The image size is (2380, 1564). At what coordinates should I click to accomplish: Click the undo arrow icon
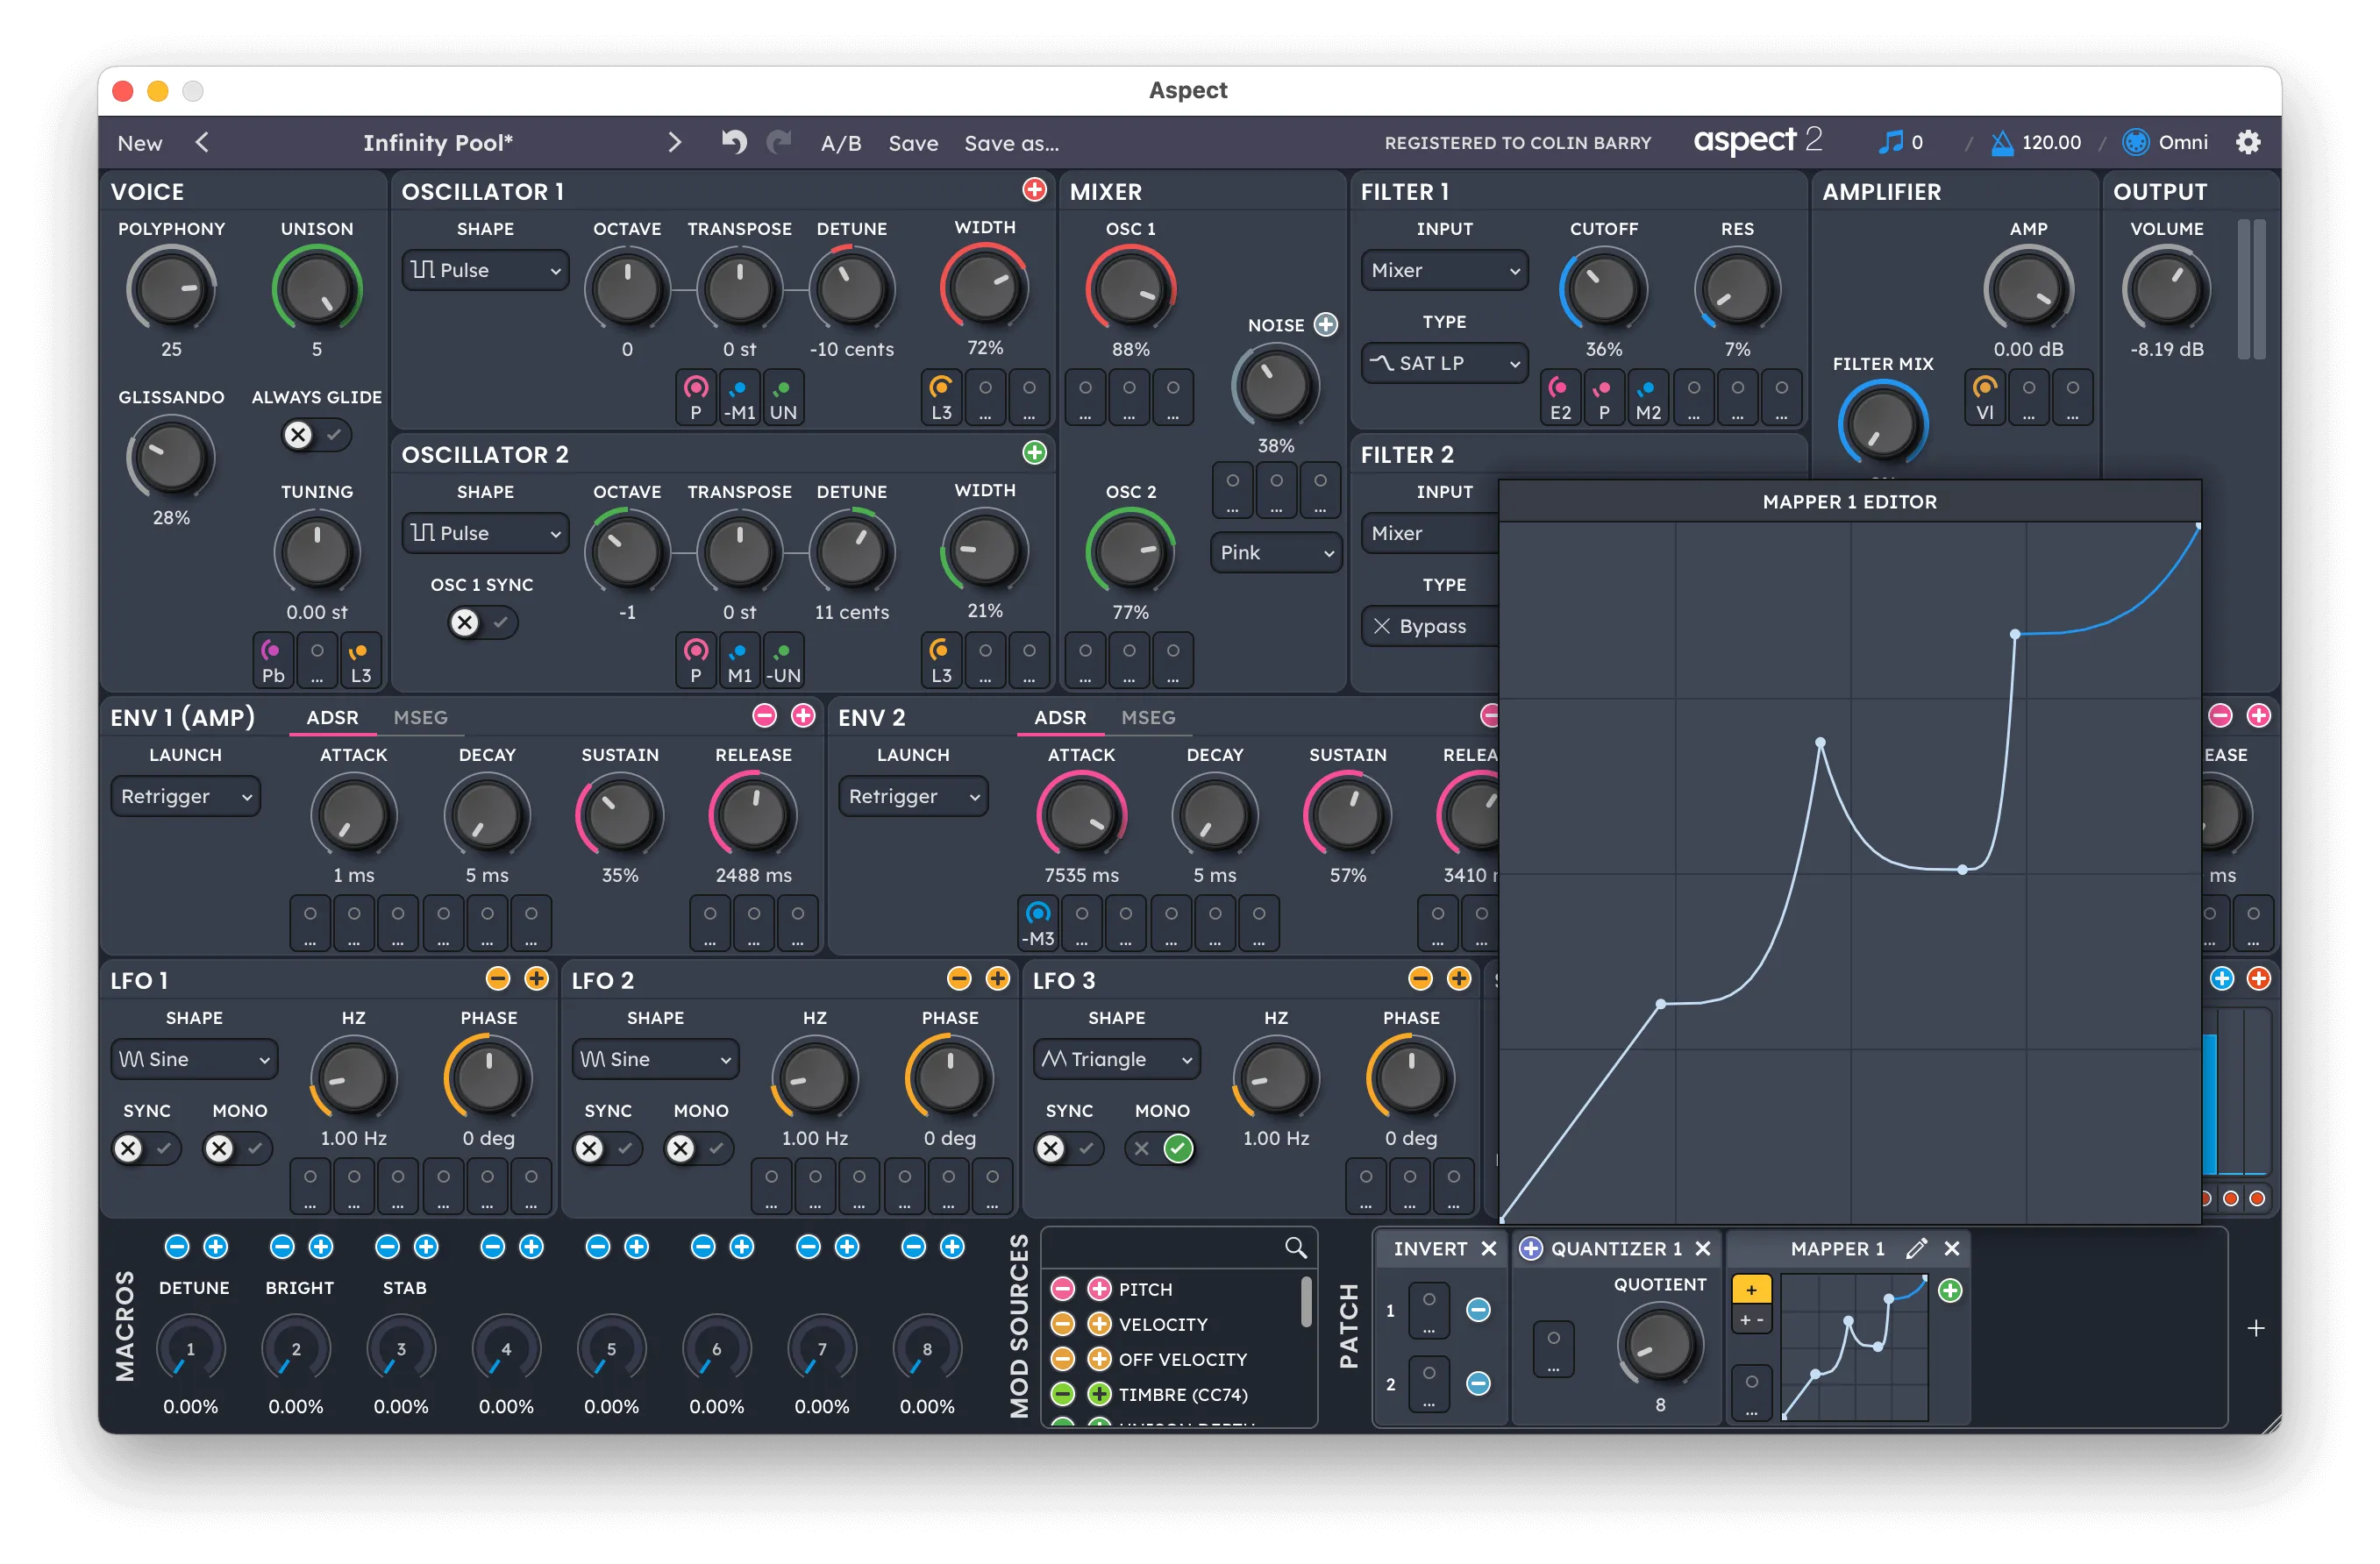(x=734, y=142)
